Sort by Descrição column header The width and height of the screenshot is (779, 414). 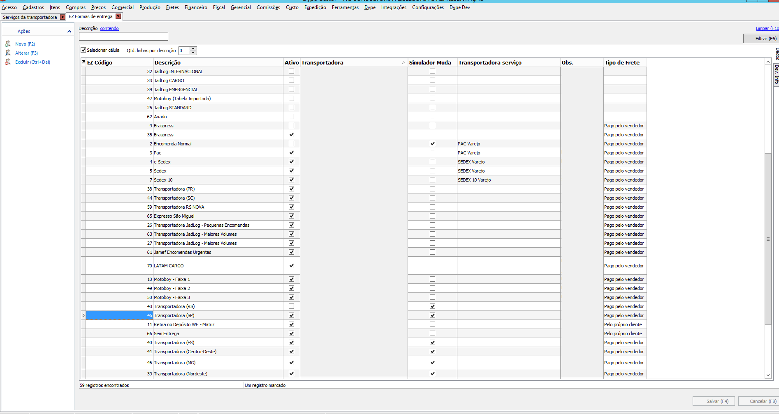coord(218,62)
